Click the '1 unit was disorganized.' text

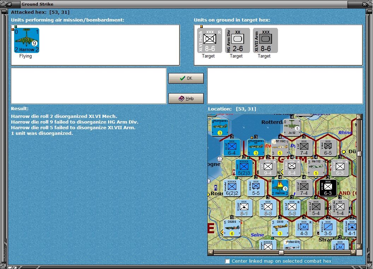(42, 133)
